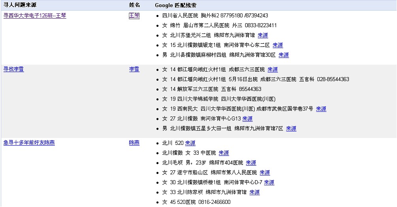Select text 四川大学锦城学院 四川大学华西医院(川医)

(219, 99)
